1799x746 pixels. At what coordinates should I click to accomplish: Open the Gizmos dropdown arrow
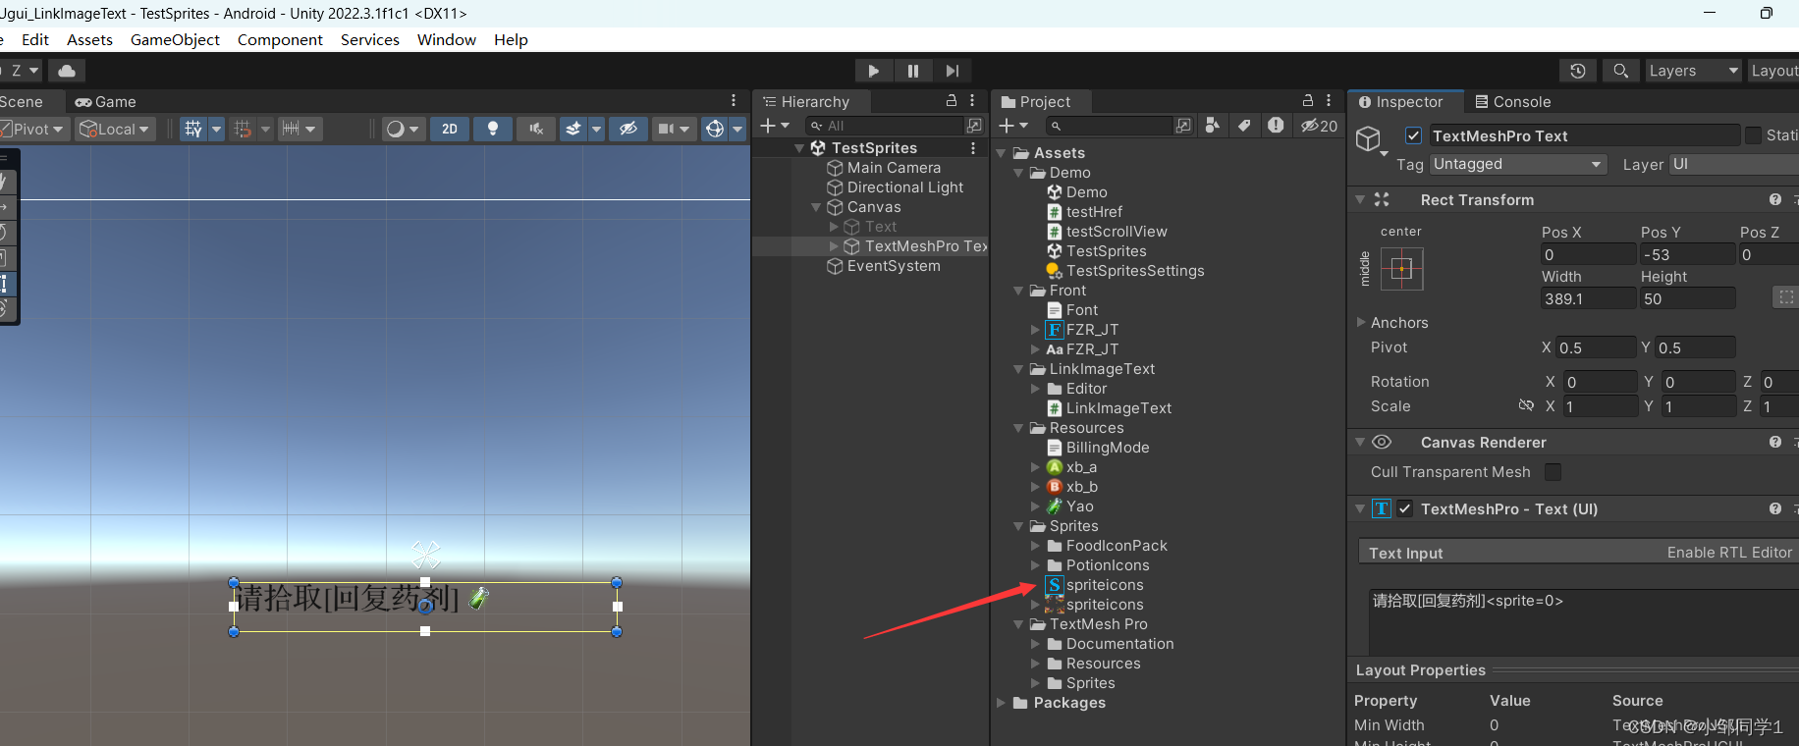click(x=737, y=129)
